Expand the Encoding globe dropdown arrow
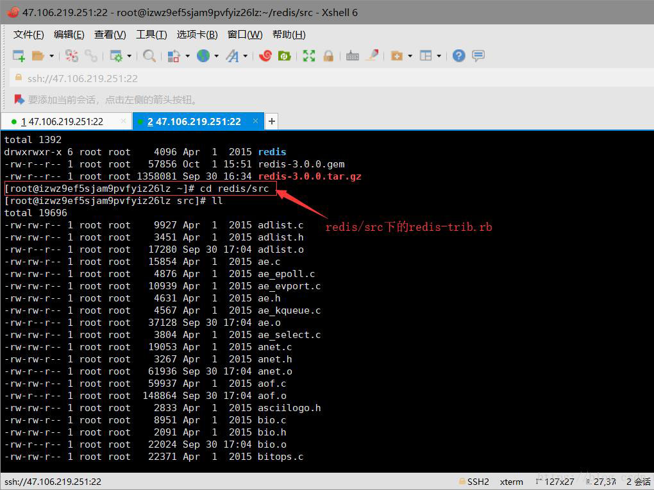The width and height of the screenshot is (654, 490). (217, 56)
